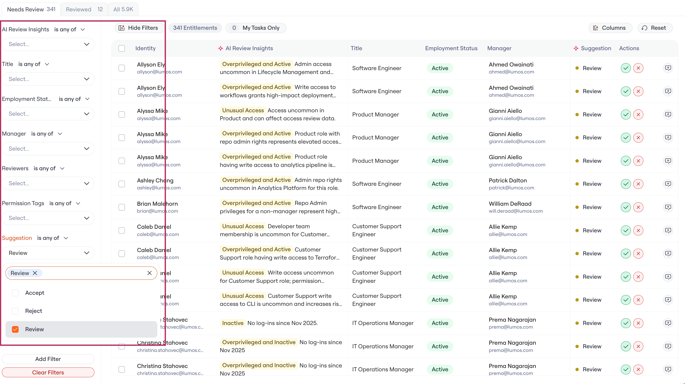Open Manager filter Select dropdown
685x384 pixels.
point(48,148)
